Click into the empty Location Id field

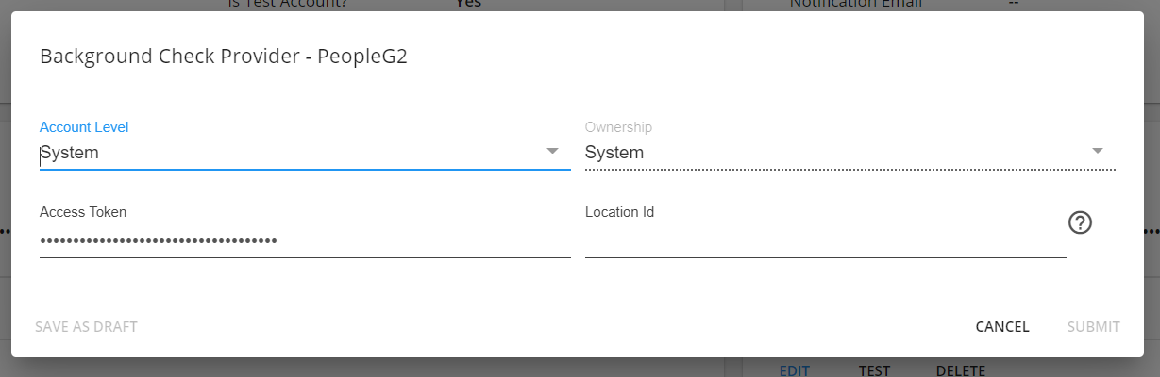(826, 241)
